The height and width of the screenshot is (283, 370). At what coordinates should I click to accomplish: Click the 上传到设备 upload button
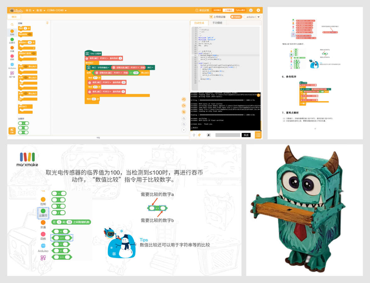(218, 17)
